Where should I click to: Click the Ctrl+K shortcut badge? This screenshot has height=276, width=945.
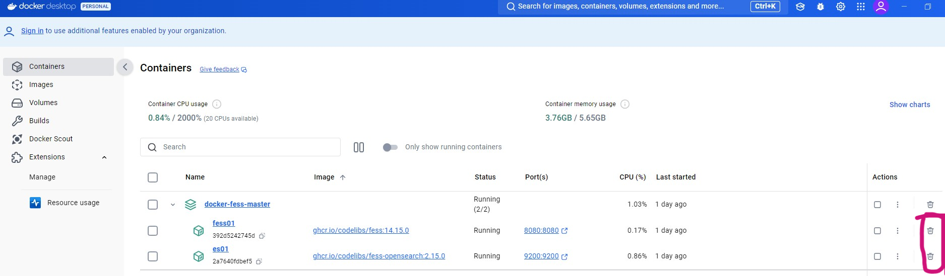click(765, 6)
